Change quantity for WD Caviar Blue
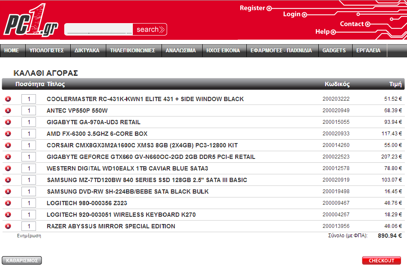 point(29,168)
